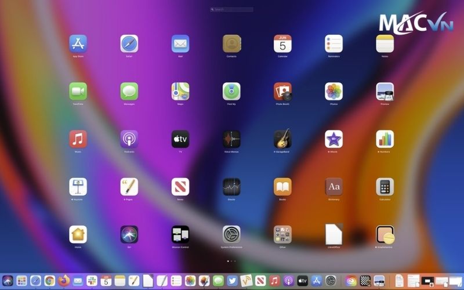
Task: Launch Keynote
Action: pyautogui.click(x=78, y=187)
